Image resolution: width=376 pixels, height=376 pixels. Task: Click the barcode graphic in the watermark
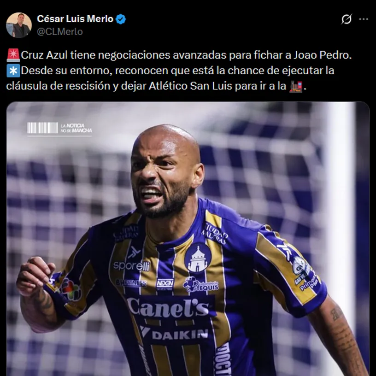coord(42,128)
